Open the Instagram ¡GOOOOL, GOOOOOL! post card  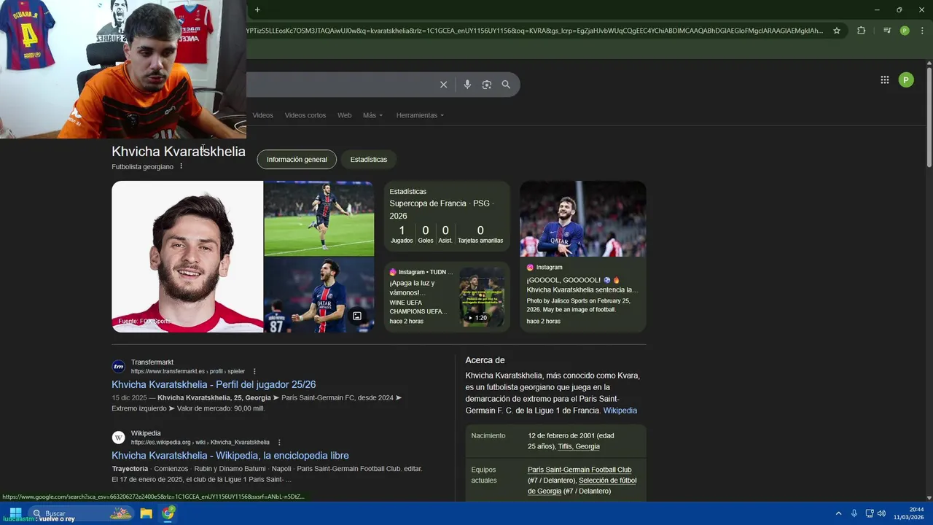[x=582, y=257]
